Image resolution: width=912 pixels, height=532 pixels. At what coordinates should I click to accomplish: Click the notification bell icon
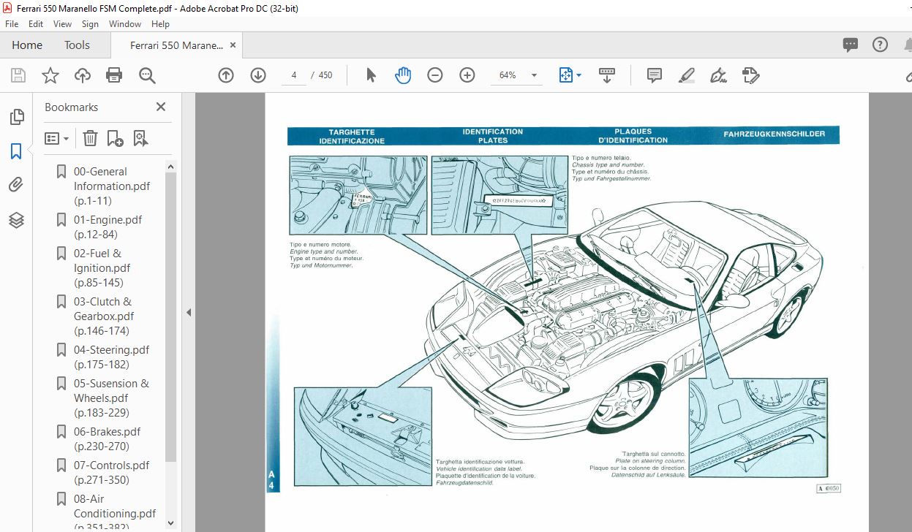907,45
